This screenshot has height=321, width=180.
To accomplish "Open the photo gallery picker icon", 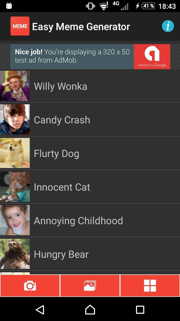I will pyautogui.click(x=90, y=286).
